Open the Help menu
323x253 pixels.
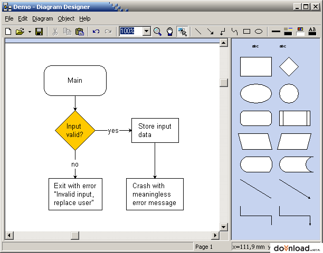pyautogui.click(x=85, y=18)
